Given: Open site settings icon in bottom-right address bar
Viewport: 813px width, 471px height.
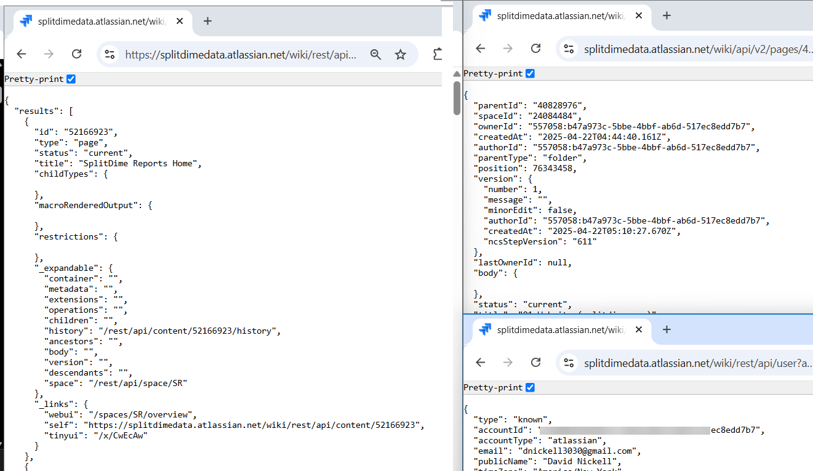Looking at the screenshot, I should point(569,363).
